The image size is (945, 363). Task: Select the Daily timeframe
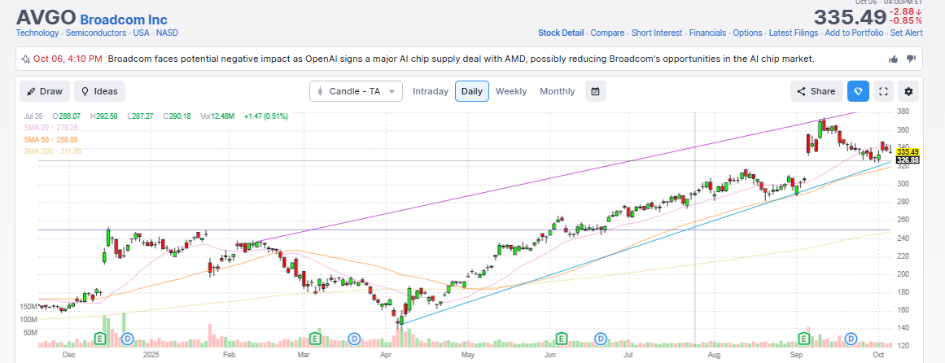click(472, 92)
